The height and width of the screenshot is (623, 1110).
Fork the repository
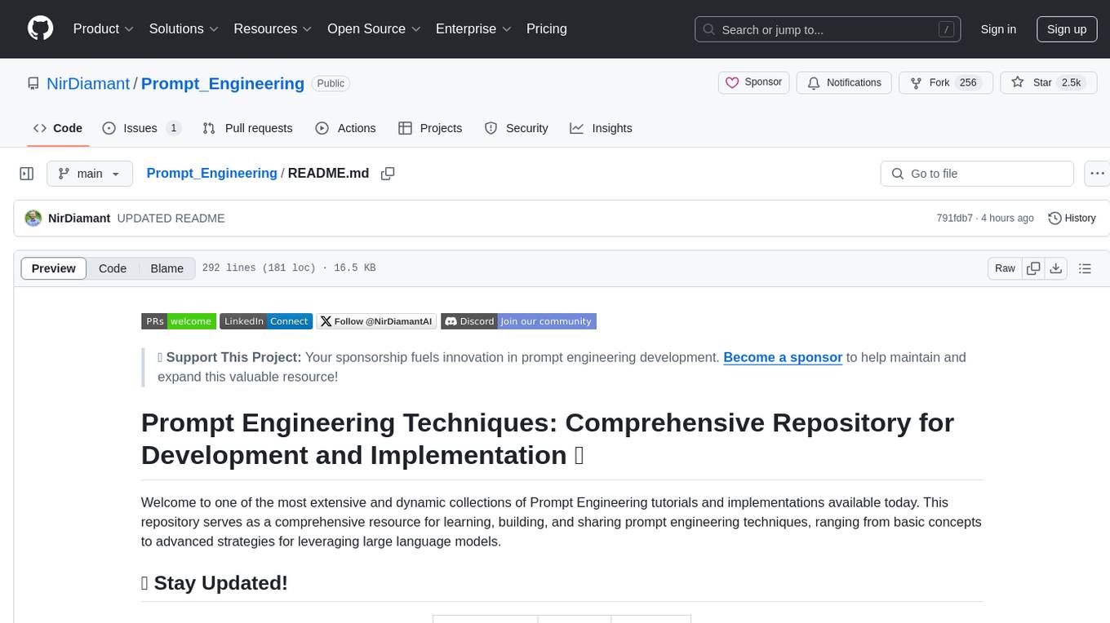click(945, 82)
